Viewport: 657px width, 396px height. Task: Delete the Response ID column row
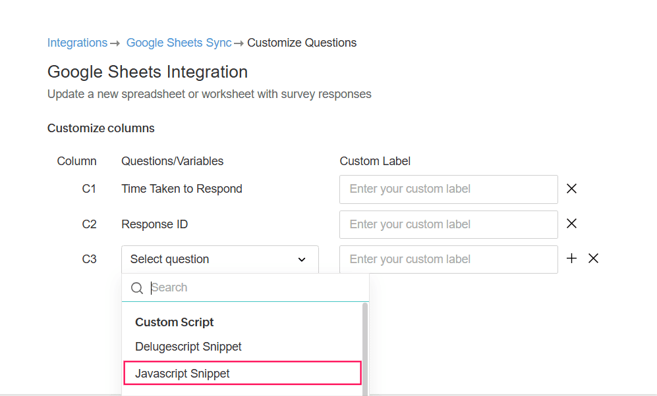[572, 224]
